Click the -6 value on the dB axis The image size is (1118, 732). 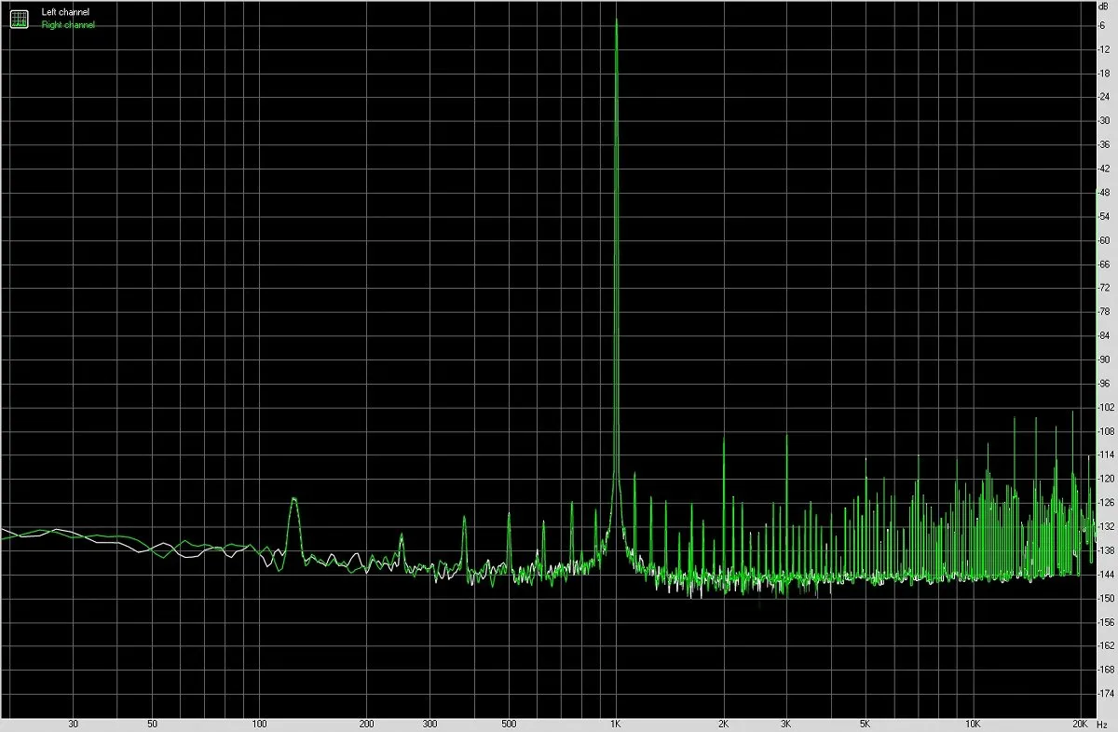pos(1103,25)
